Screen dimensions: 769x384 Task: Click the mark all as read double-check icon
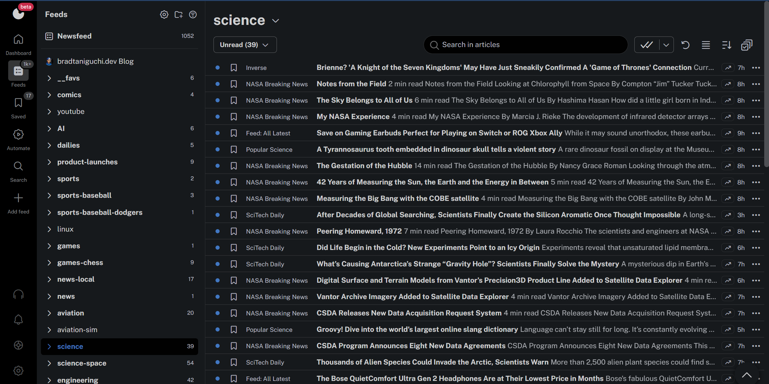647,45
